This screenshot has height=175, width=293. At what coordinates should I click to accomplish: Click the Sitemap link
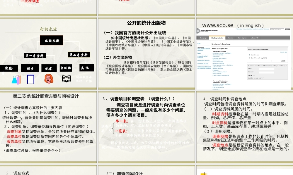[x=266, y=29]
